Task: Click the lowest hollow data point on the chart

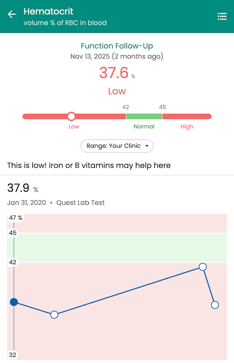Action: pos(54,314)
